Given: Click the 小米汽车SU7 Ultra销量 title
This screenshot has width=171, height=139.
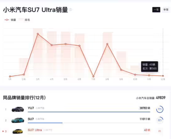Looking at the screenshot, I should 36,10.
